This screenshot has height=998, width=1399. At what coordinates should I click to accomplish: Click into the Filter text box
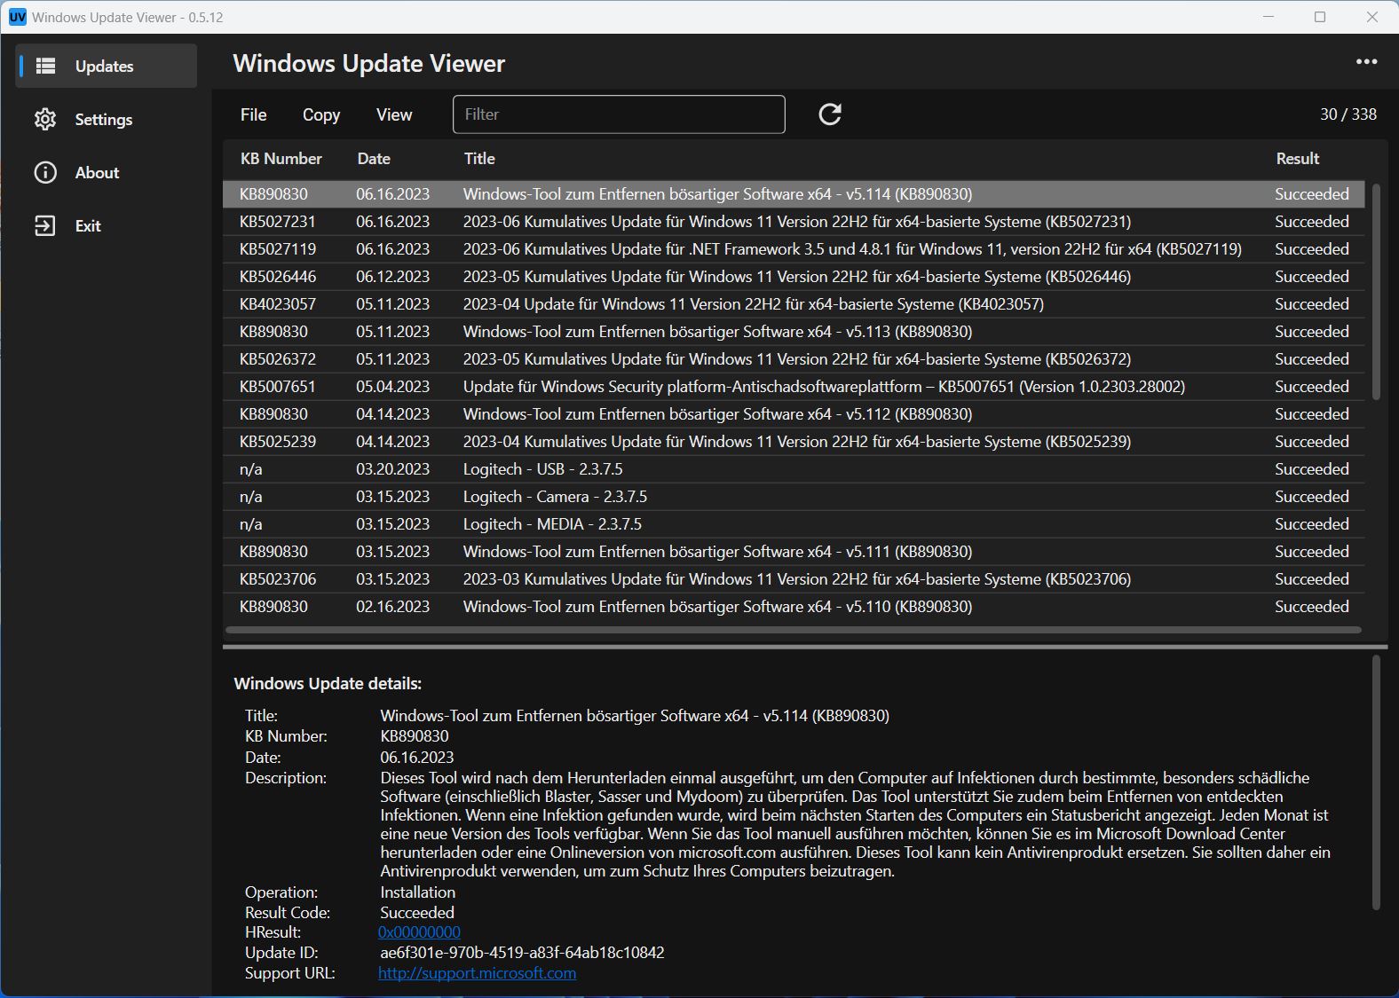click(x=619, y=114)
